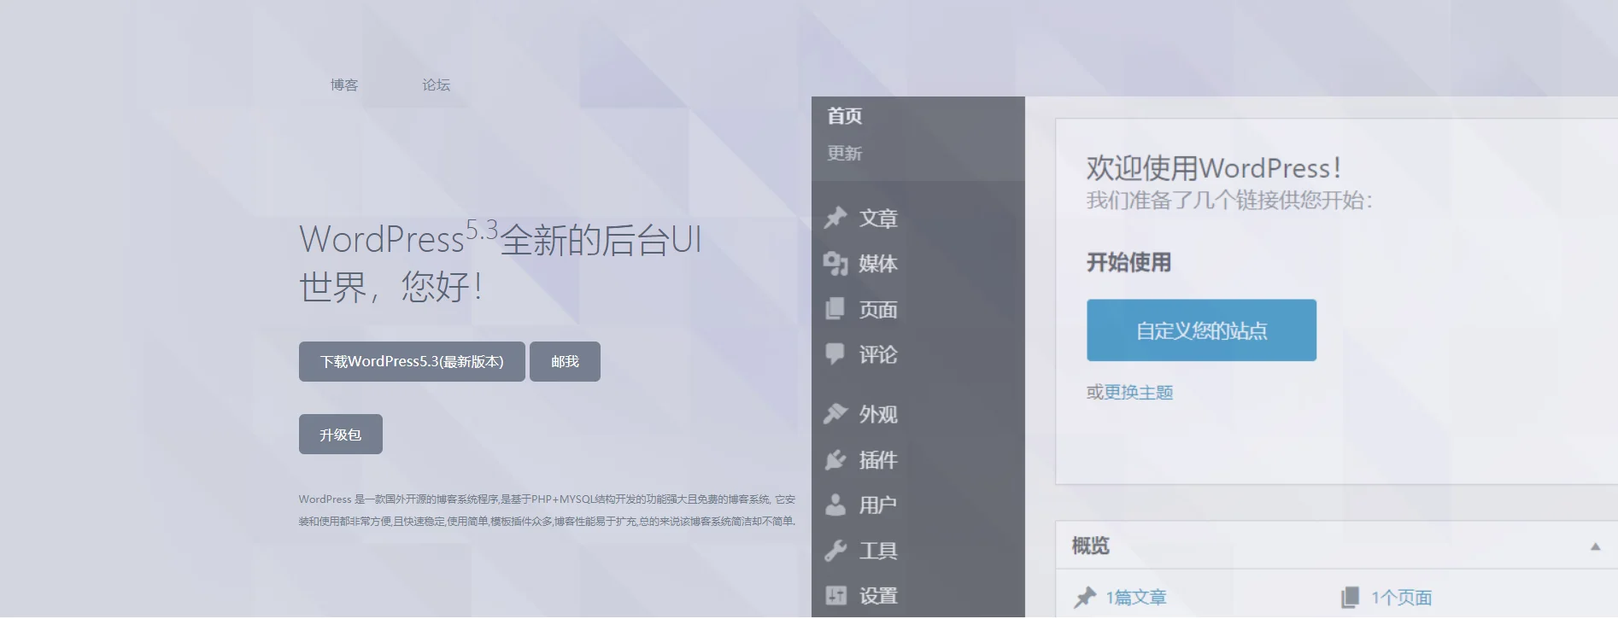Click the settings icon beside 设置
Screen dimensions: 1618x619
pyautogui.click(x=835, y=596)
